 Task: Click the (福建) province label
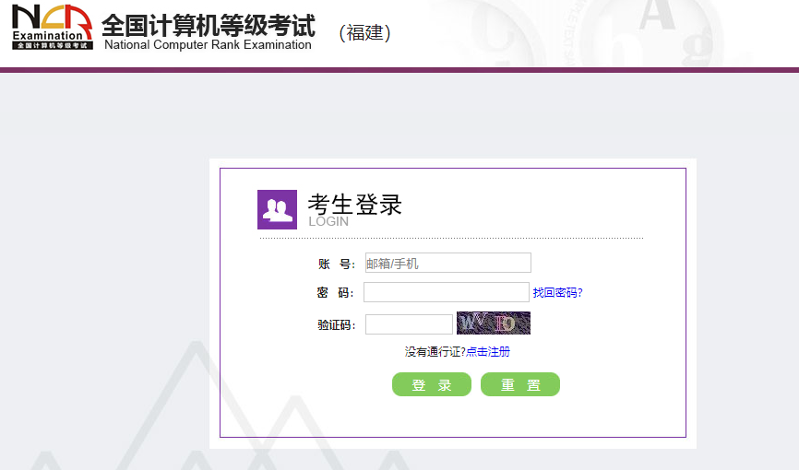[x=364, y=33]
